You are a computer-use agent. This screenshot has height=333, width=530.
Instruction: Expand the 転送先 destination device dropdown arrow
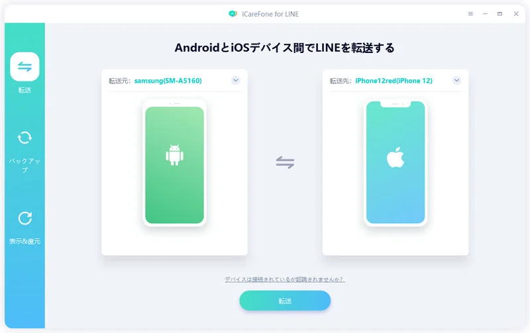pos(456,80)
